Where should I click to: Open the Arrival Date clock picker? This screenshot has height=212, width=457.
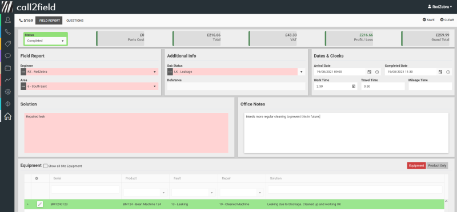point(377,72)
